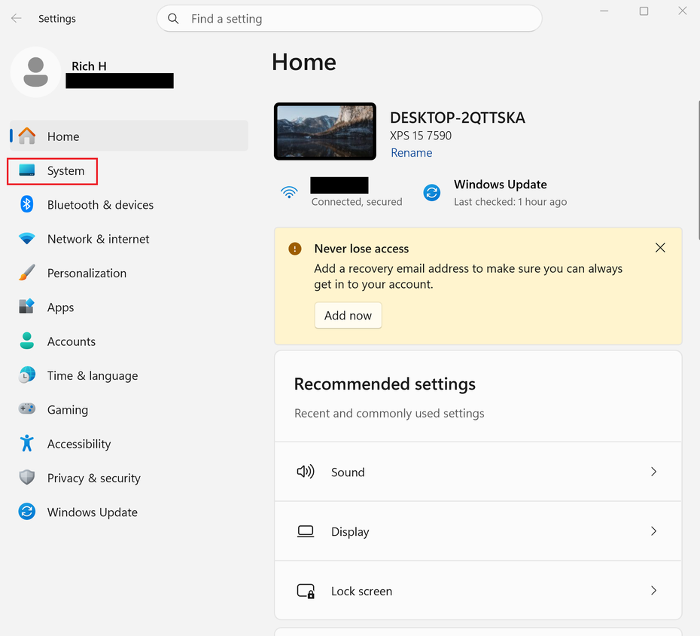
Task: Click the user profile avatar picture
Action: pos(35,72)
